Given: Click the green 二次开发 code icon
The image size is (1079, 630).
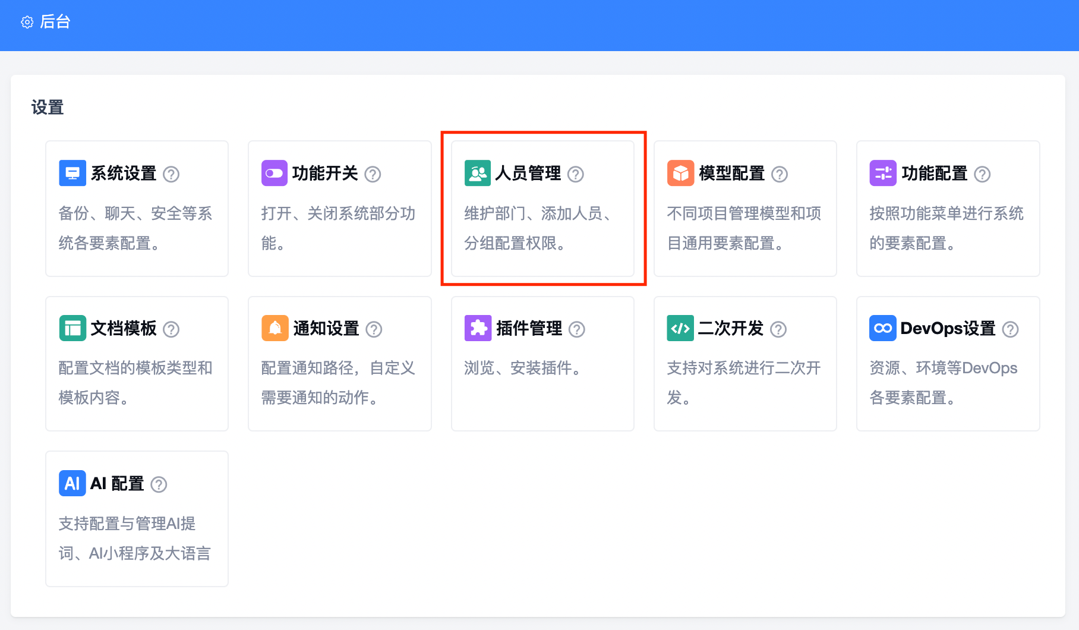Looking at the screenshot, I should tap(680, 328).
